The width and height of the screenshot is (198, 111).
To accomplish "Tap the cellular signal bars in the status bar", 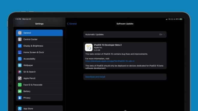I will point(167,19).
